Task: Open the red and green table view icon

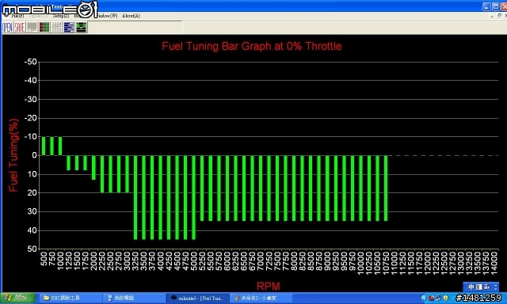Action: (x=44, y=28)
